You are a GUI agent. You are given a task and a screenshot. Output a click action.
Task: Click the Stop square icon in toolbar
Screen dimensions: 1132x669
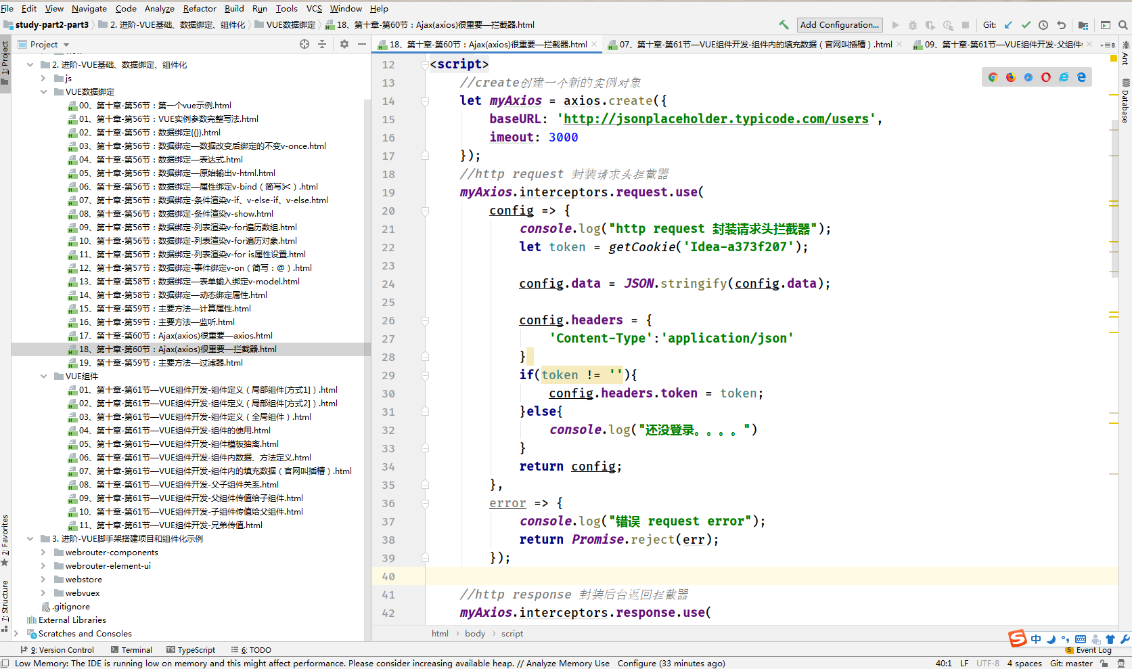pyautogui.click(x=966, y=25)
